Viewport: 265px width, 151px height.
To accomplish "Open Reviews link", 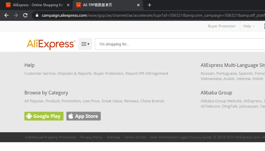I will pos(132,101).
